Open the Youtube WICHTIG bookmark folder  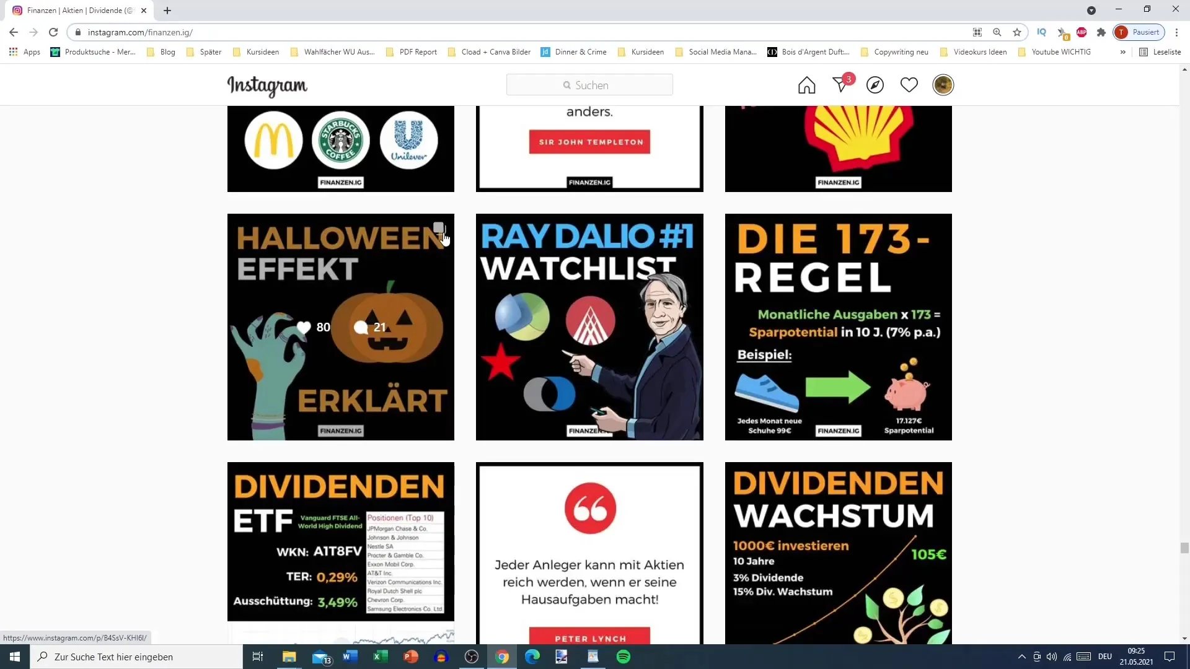point(1054,52)
